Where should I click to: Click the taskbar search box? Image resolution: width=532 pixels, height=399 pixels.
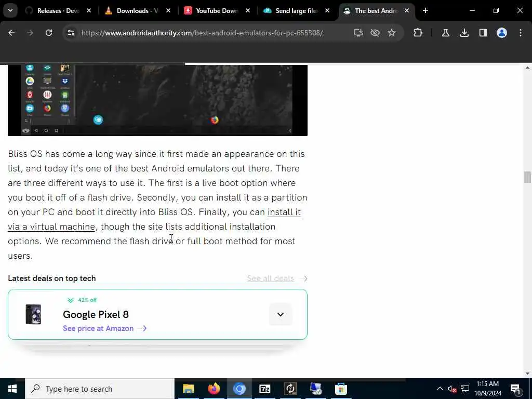pyautogui.click(x=100, y=389)
